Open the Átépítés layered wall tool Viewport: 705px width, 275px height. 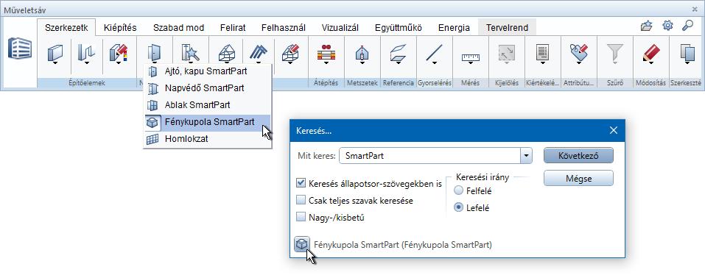point(326,54)
